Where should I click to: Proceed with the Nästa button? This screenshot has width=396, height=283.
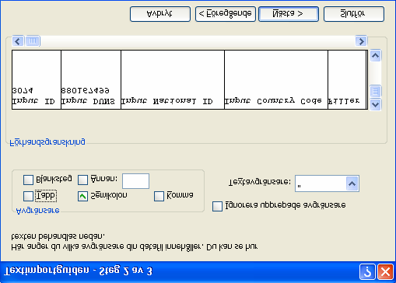coord(289,14)
